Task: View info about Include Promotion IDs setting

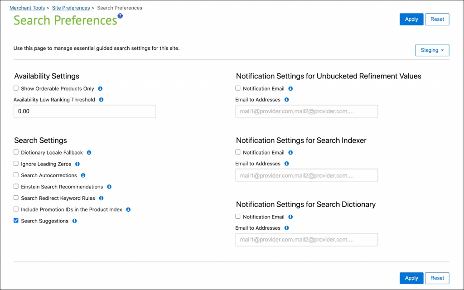Action: 128,209
